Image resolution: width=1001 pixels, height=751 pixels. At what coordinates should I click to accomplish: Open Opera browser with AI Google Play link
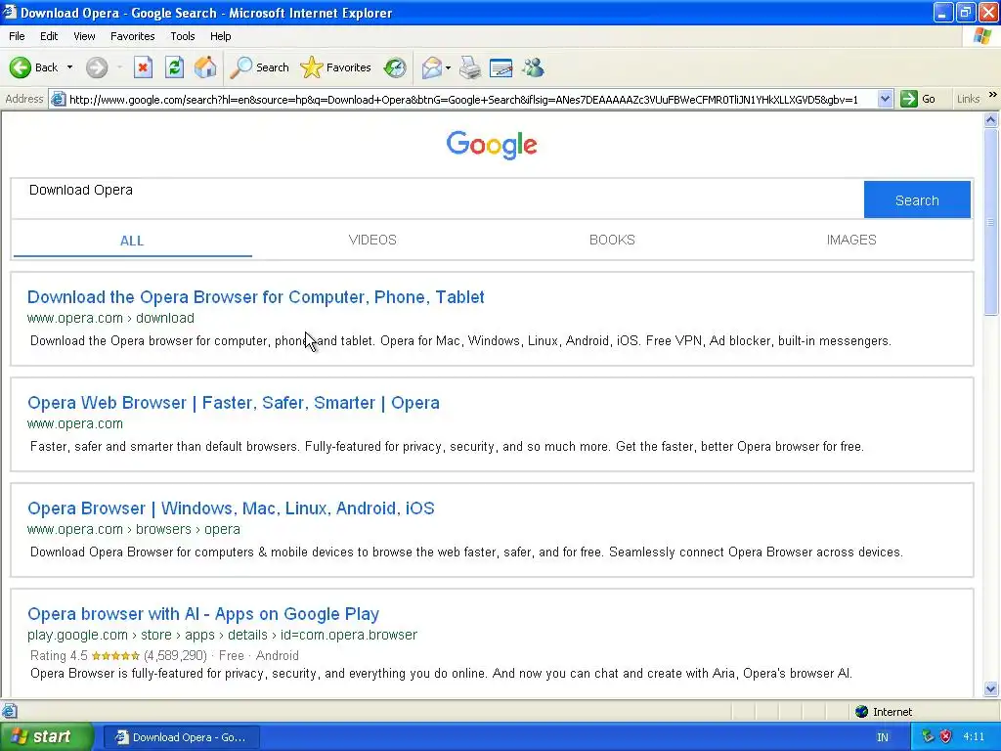pos(203,614)
